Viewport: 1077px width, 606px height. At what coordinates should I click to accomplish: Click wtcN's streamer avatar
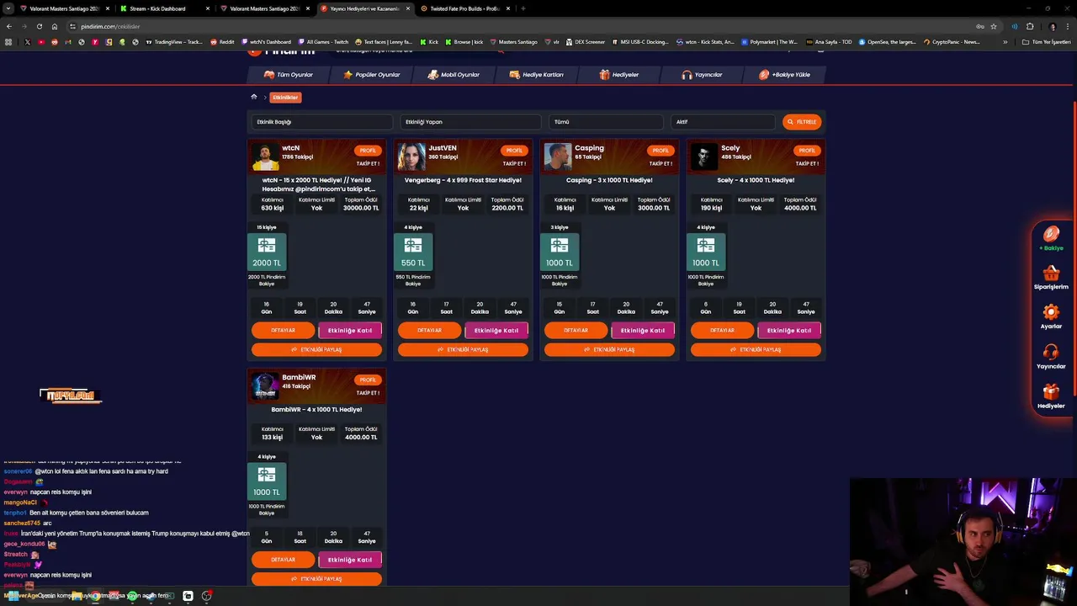(265, 157)
